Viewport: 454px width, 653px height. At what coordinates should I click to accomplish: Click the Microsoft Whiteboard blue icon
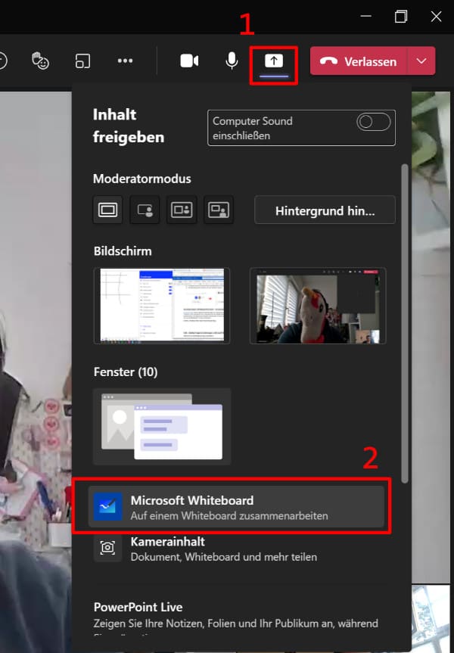(x=108, y=507)
